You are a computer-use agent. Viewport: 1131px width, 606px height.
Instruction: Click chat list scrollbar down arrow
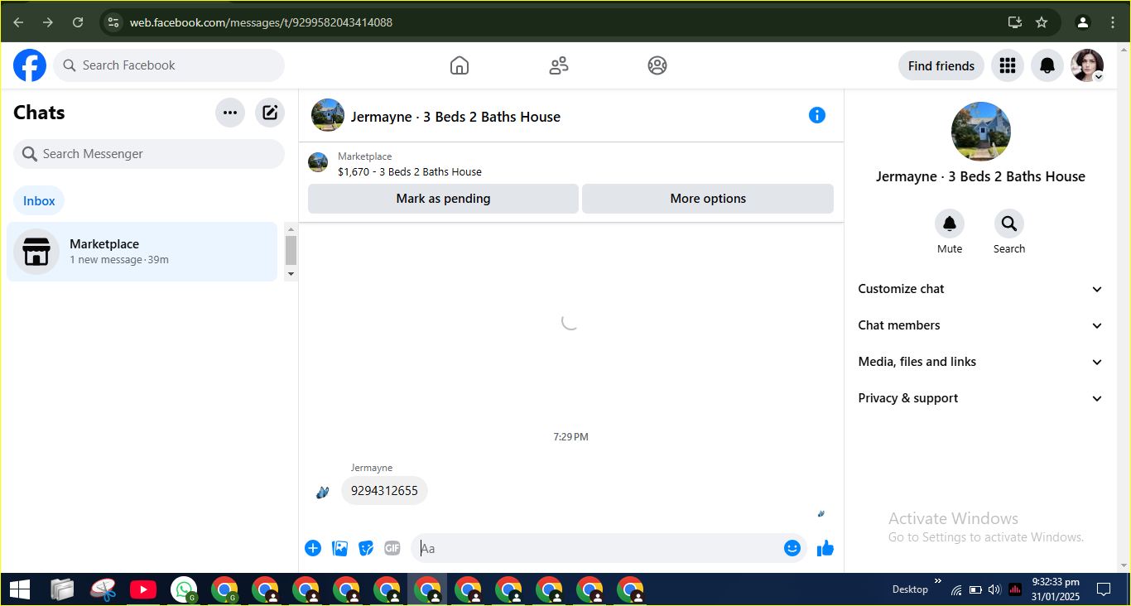pyautogui.click(x=291, y=273)
